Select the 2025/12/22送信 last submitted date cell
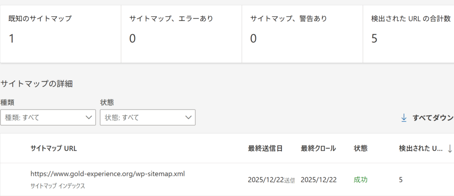Viewport: 454px width, 196px height. pyautogui.click(x=271, y=180)
